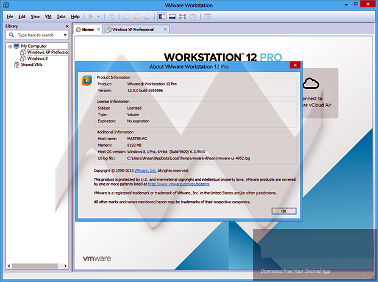Click the library scrollbar right arrow
The width and height of the screenshot is (378, 282).
coord(65,266)
